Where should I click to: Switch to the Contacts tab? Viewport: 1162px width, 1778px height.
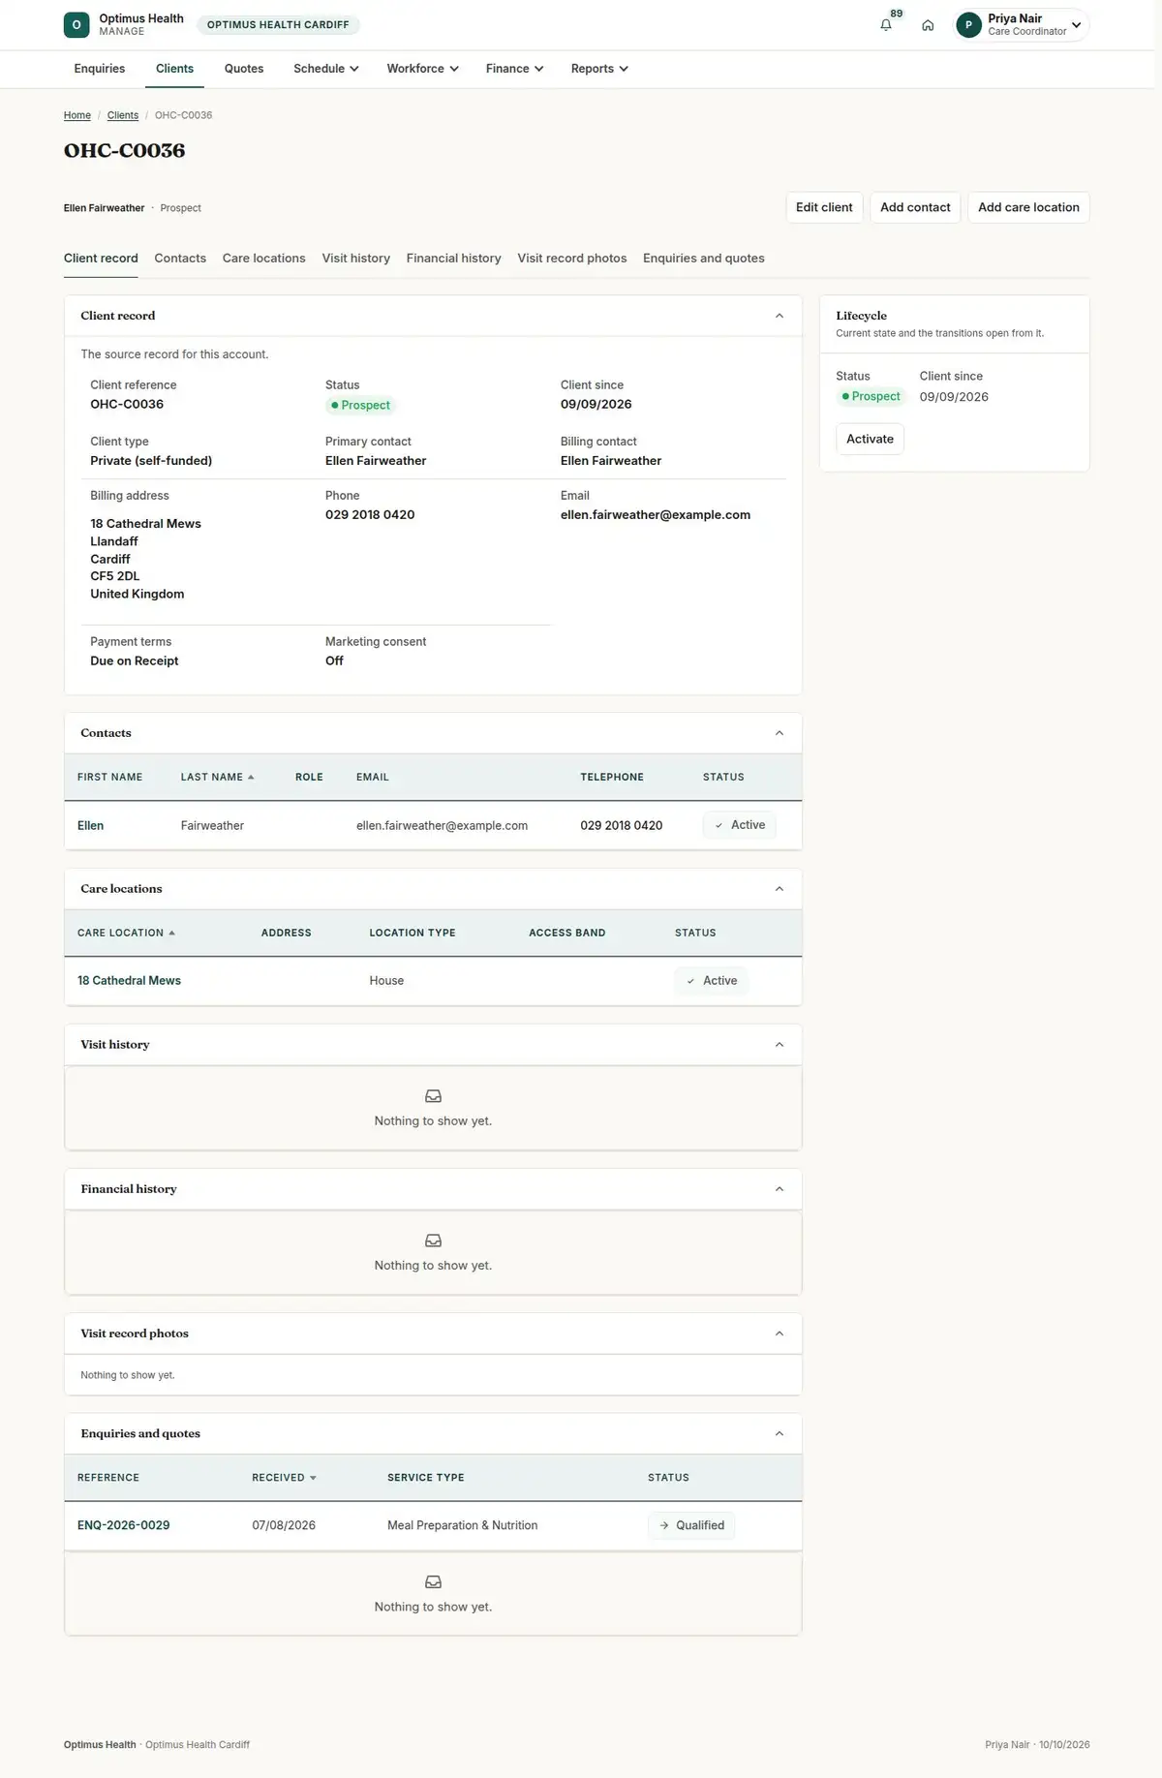(180, 259)
